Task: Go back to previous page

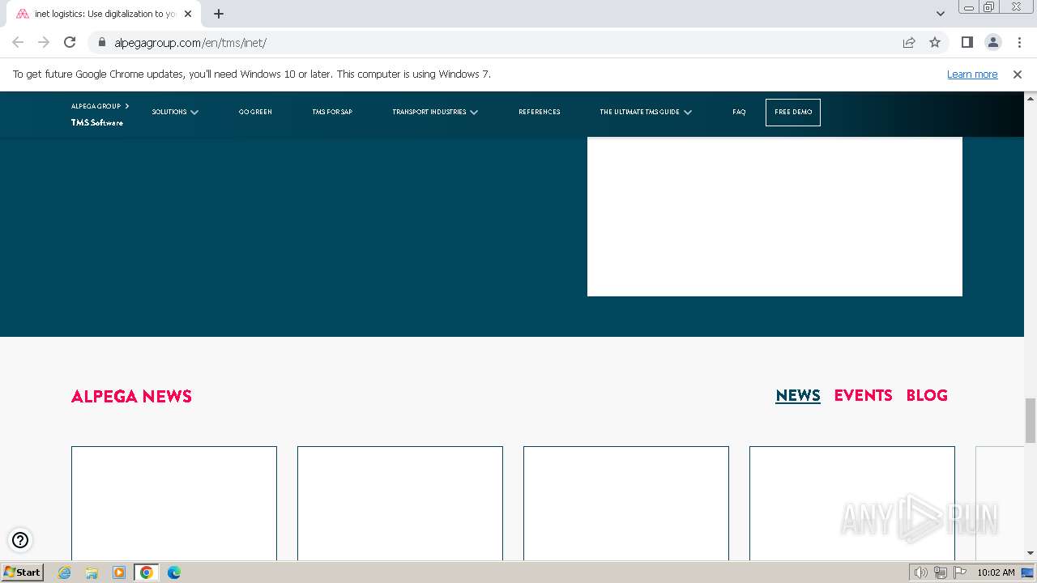Action: [18, 42]
